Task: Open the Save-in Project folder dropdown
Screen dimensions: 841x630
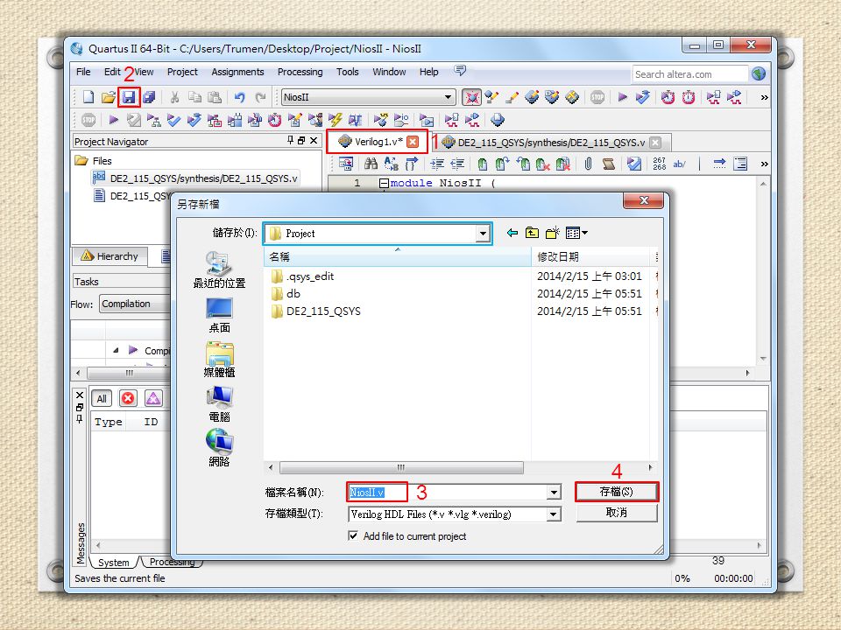Action: [x=483, y=234]
